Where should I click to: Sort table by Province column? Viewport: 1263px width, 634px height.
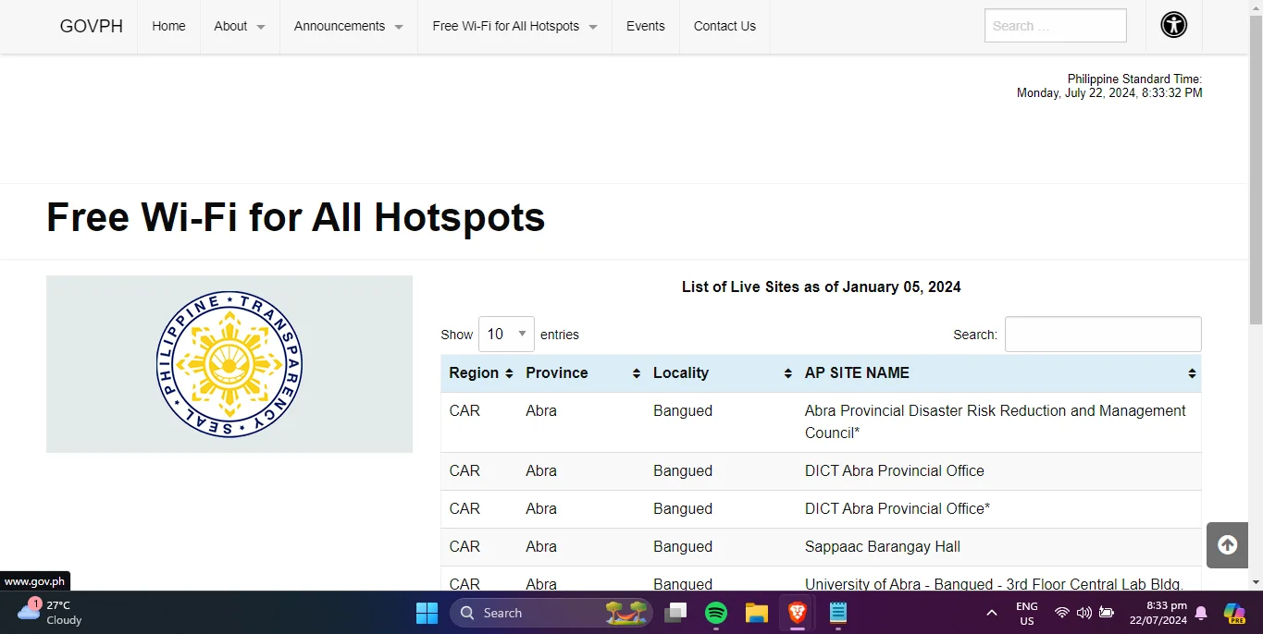tap(583, 373)
